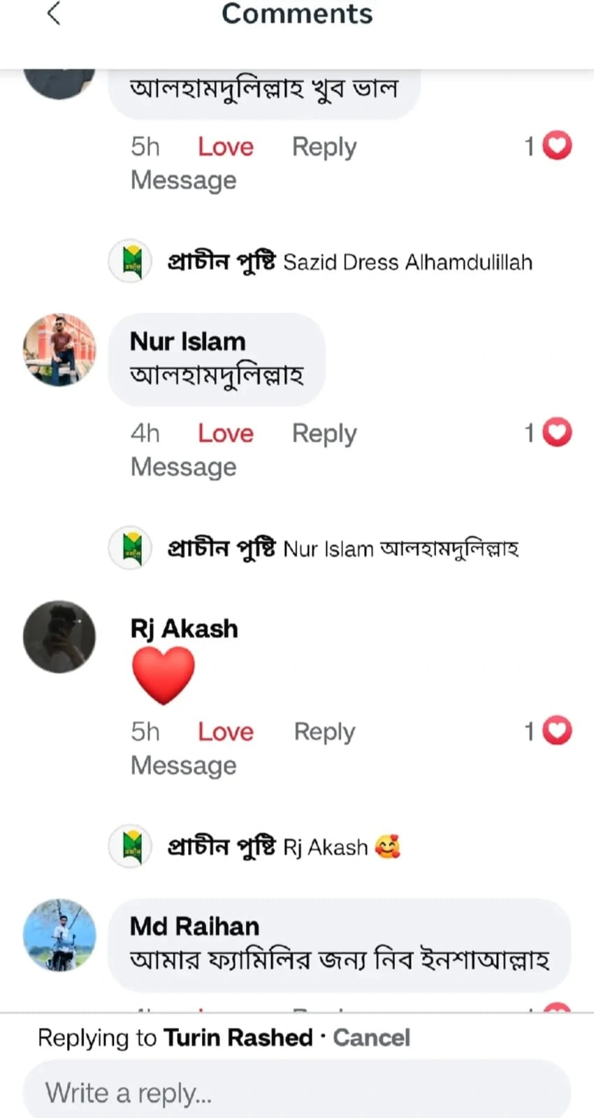Screen dimensions: 594x1118
Task: Open the Md Raihan name link
Action: pyautogui.click(x=194, y=927)
